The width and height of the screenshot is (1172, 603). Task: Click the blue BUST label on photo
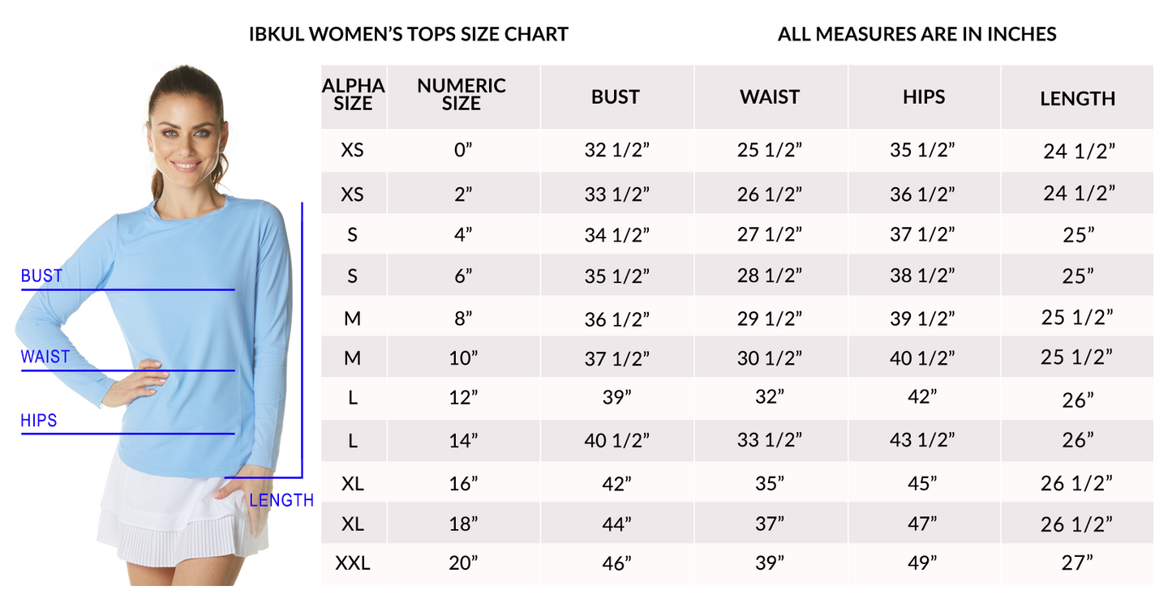pyautogui.click(x=41, y=276)
